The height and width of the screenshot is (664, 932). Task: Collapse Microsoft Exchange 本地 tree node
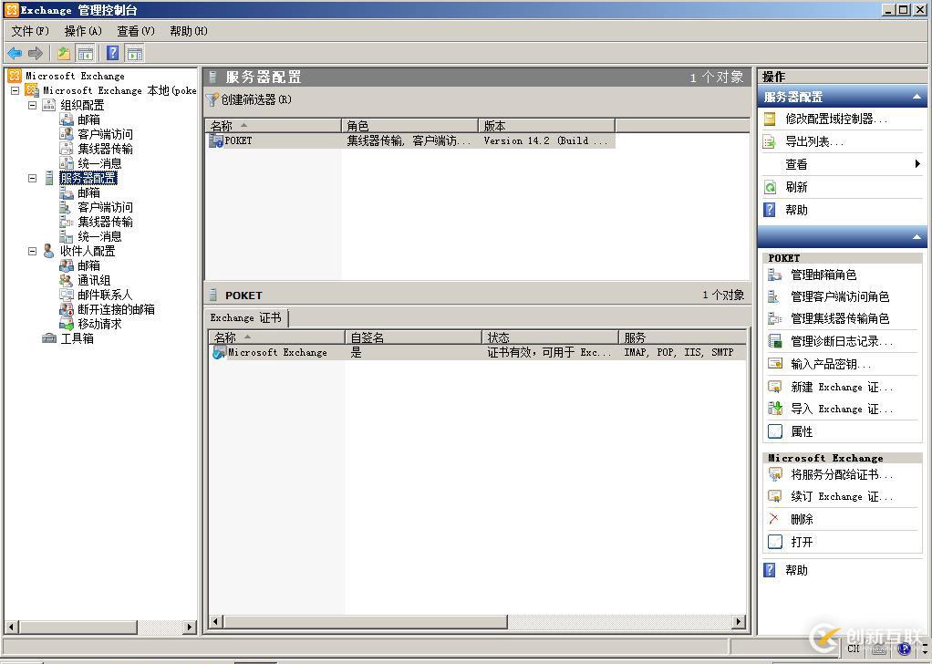click(16, 91)
